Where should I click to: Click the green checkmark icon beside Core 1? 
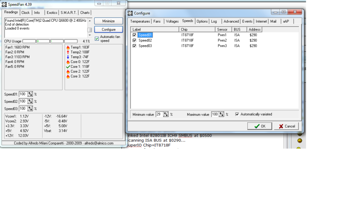tap(68, 67)
